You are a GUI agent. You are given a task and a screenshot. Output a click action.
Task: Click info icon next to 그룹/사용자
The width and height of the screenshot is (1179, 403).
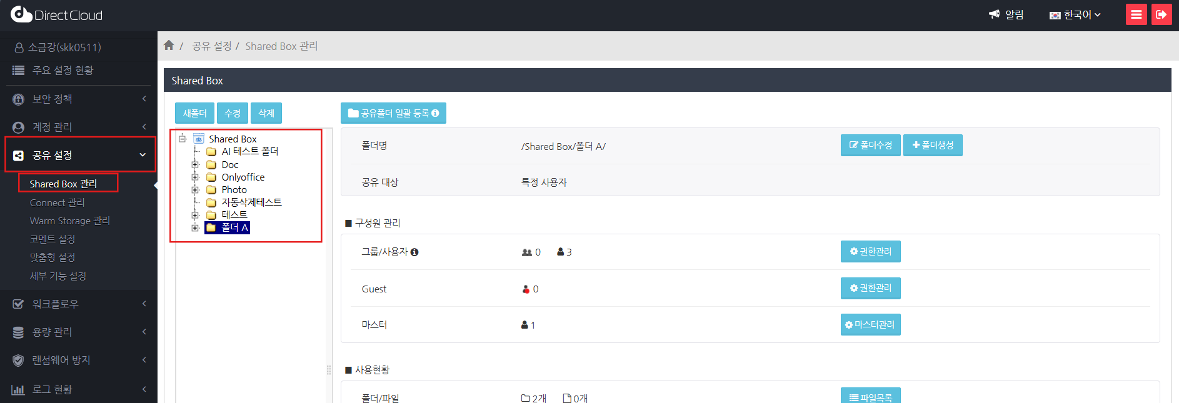pos(414,252)
